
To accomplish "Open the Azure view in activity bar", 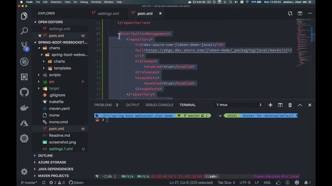I will pyautogui.click(x=24, y=123).
